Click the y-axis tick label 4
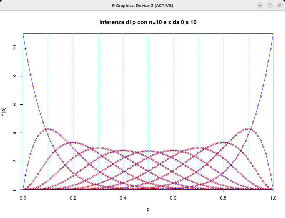The image size is (285, 218). (15, 133)
